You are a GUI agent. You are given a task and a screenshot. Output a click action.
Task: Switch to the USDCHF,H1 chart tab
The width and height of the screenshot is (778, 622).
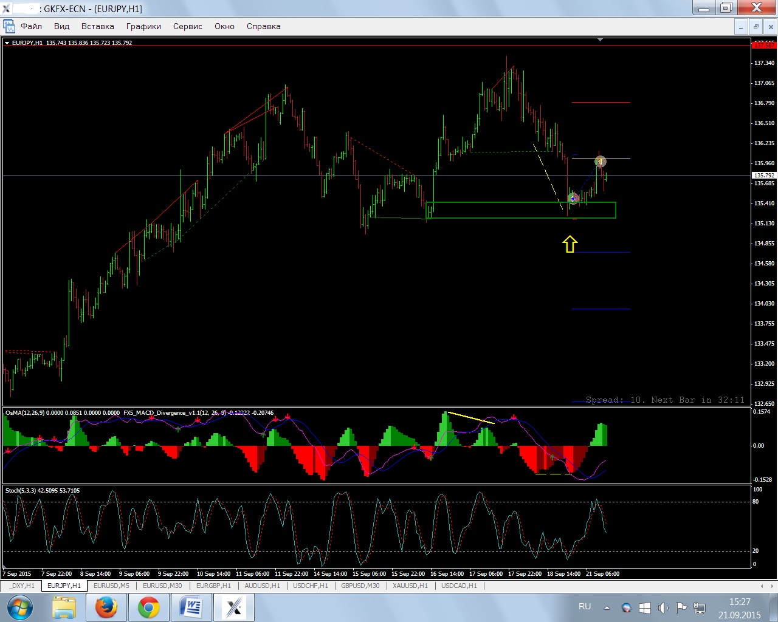[310, 586]
